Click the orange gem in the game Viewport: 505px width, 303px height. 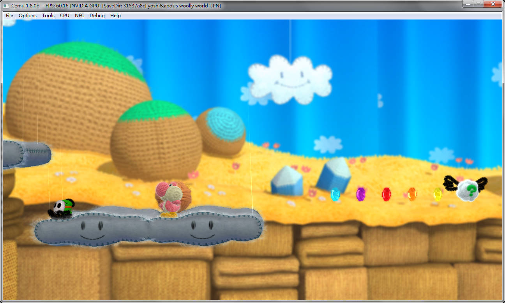[412, 194]
